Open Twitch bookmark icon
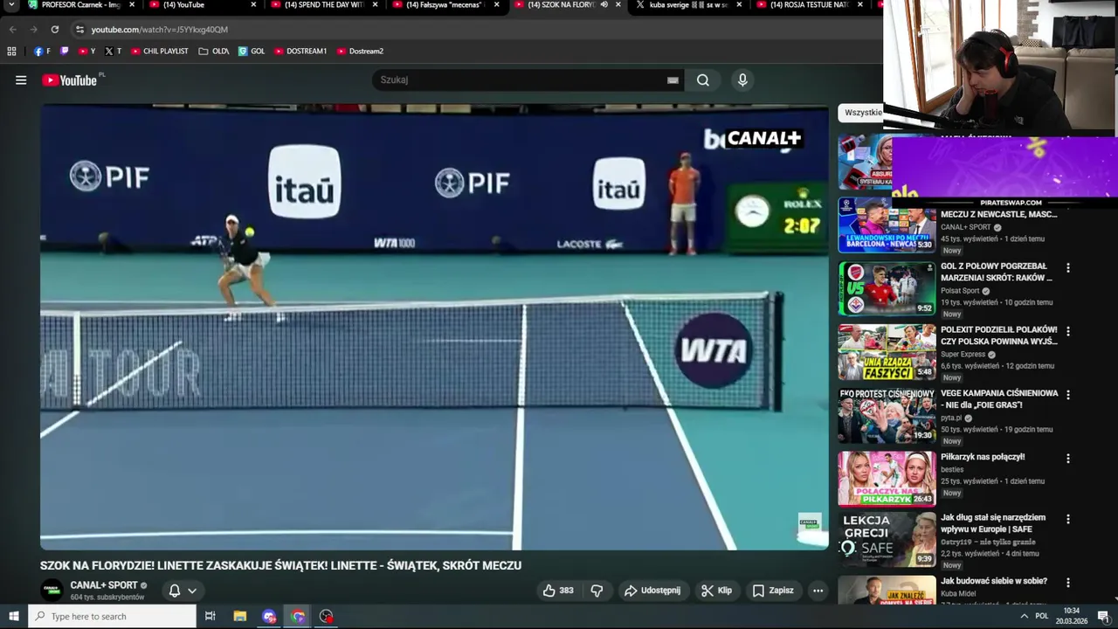 (65, 52)
